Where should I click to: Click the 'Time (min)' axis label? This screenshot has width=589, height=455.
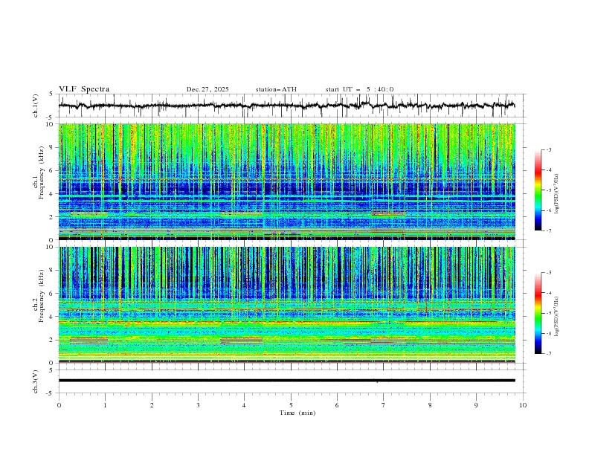297,413
